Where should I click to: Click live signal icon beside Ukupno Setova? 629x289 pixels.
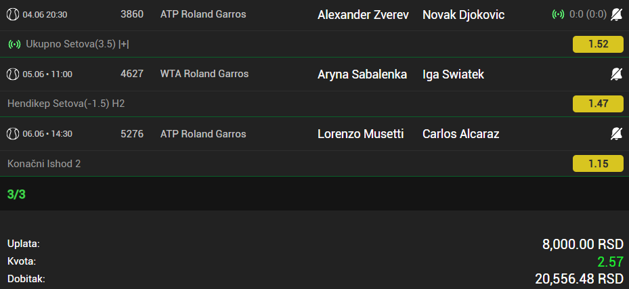[x=14, y=44]
